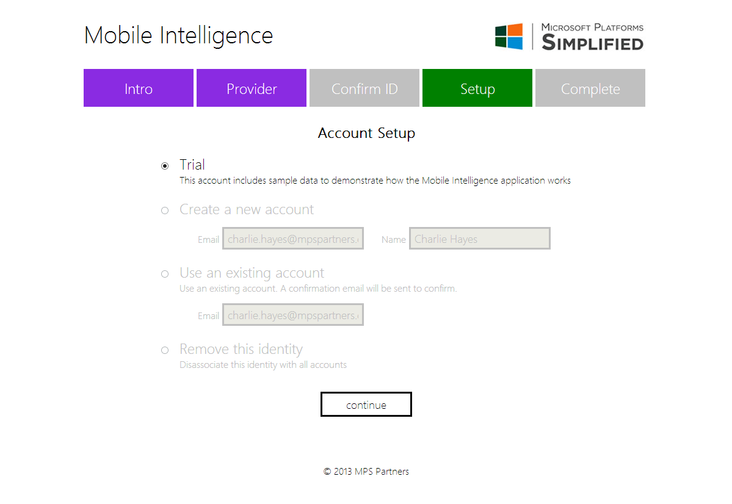Click the 2013 MPS Partners footer text
Screen dimensions: 732x504
[366, 471]
